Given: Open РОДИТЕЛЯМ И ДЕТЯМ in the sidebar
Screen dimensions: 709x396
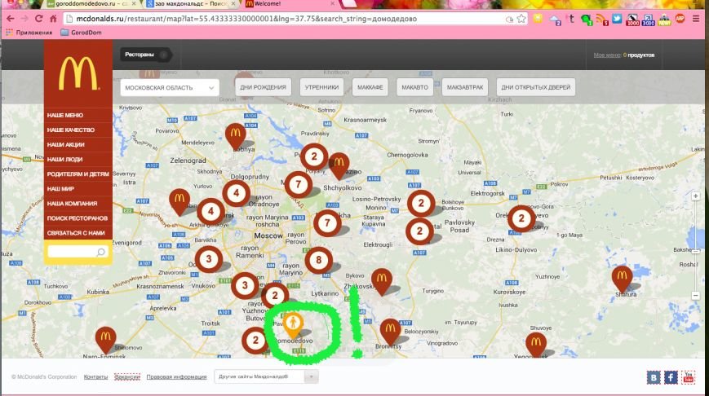Looking at the screenshot, I should [78, 174].
